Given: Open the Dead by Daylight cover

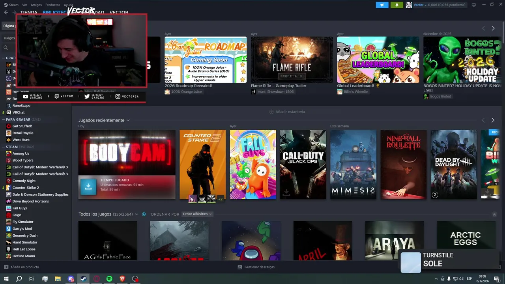Looking at the screenshot, I should pos(454,164).
